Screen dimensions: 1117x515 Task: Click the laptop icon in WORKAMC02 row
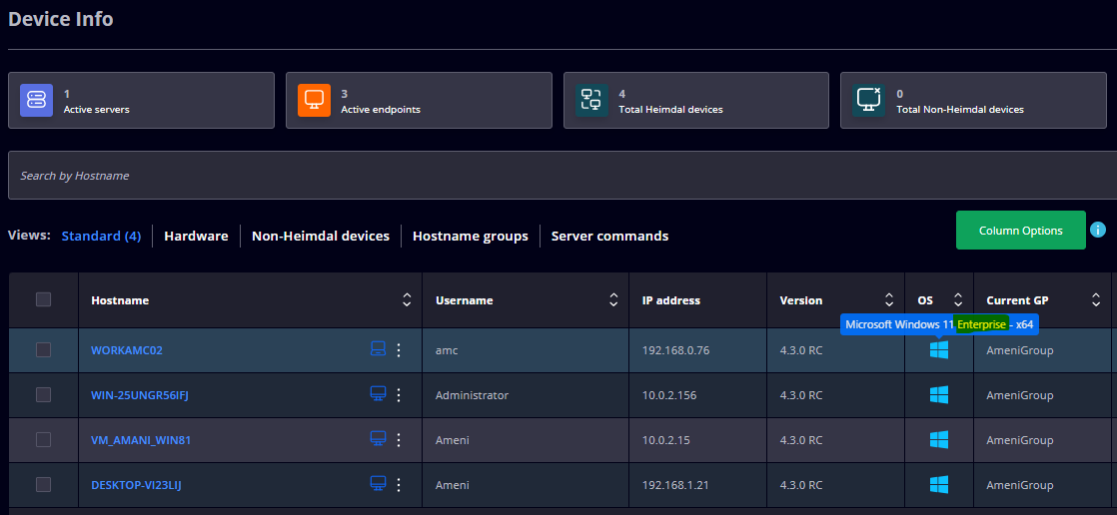378,349
